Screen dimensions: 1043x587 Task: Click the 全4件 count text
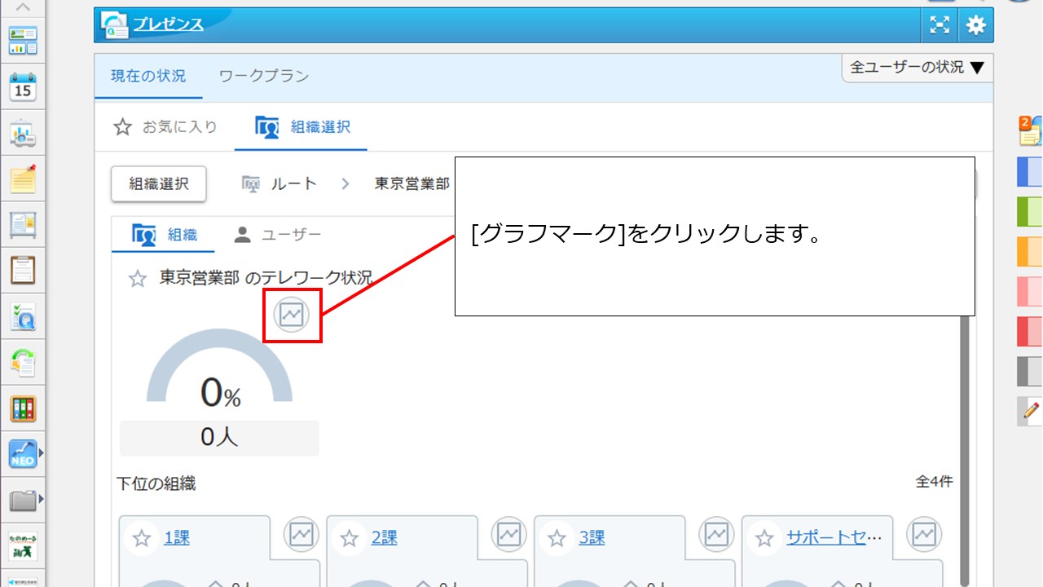934,482
